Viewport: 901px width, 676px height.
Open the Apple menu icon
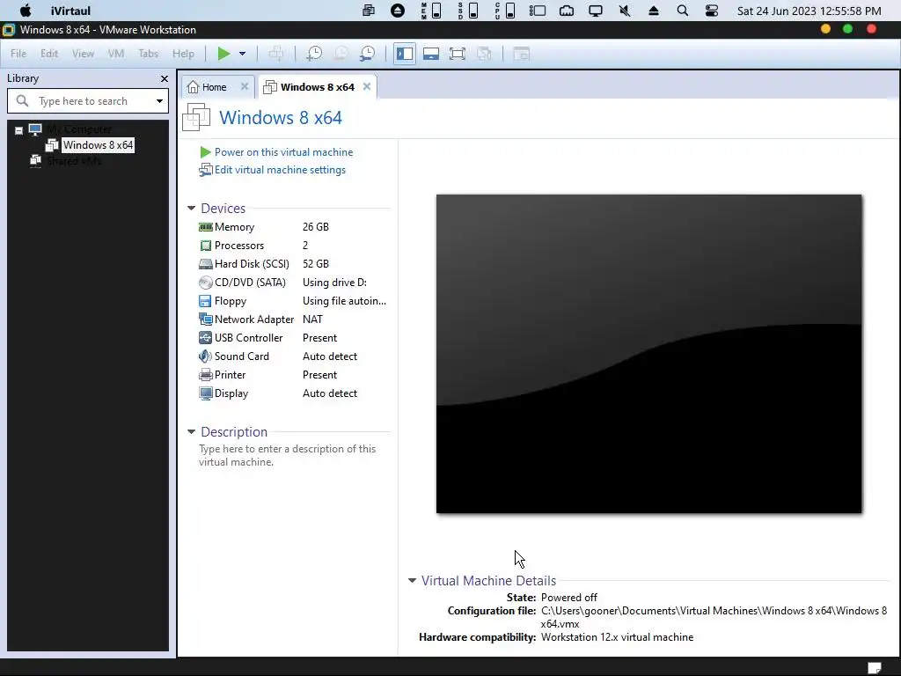26,11
